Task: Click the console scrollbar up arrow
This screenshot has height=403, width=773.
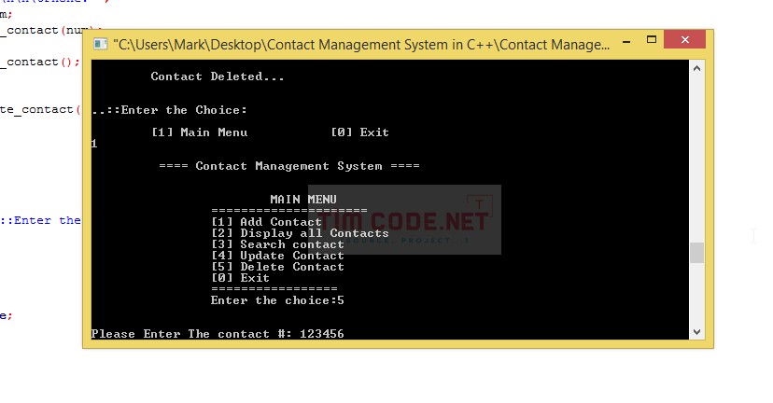Action: point(696,68)
